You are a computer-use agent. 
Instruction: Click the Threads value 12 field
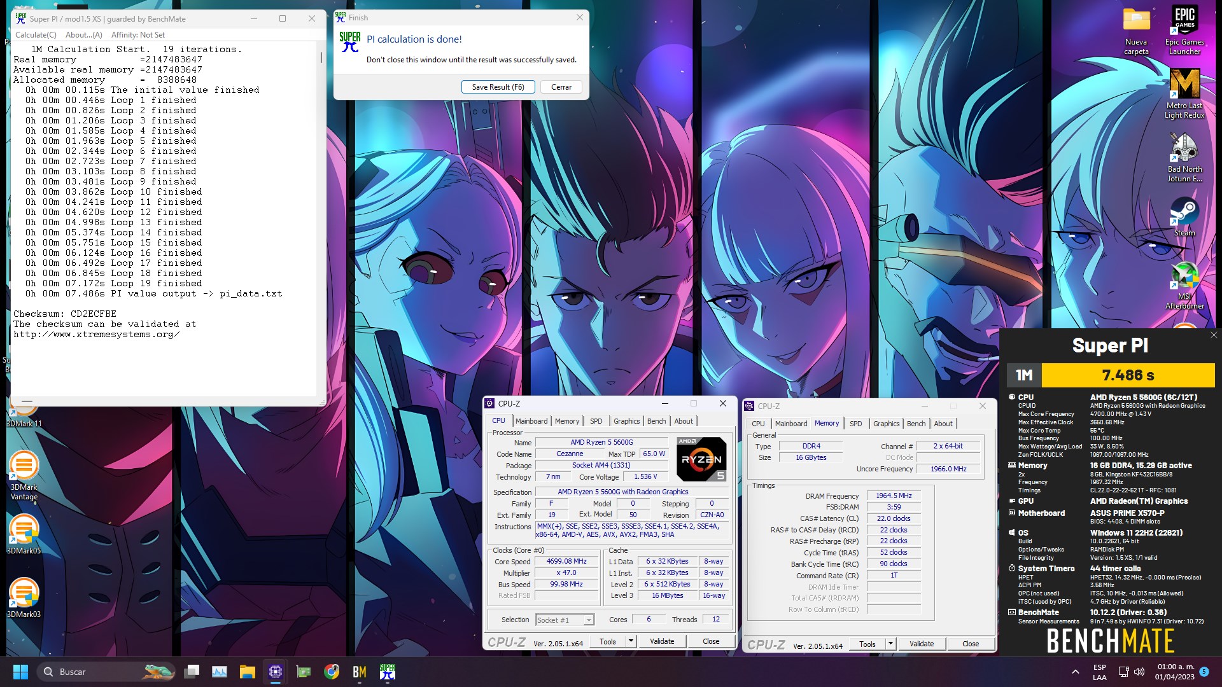715,620
